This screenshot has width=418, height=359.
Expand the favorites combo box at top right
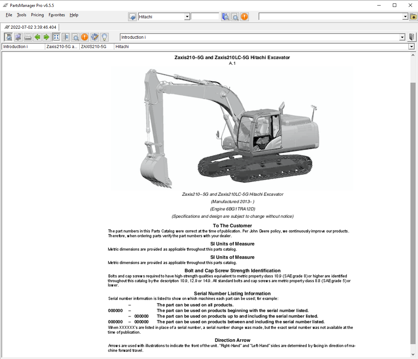[405, 17]
